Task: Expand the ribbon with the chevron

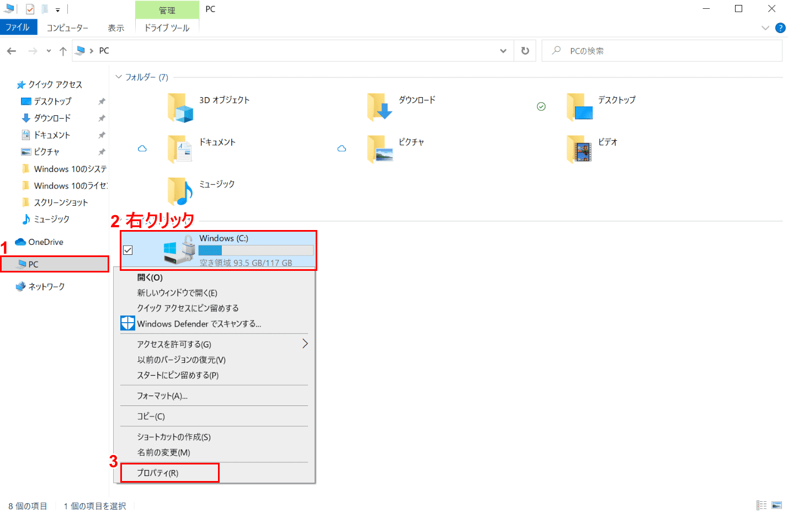Action: coord(765,28)
